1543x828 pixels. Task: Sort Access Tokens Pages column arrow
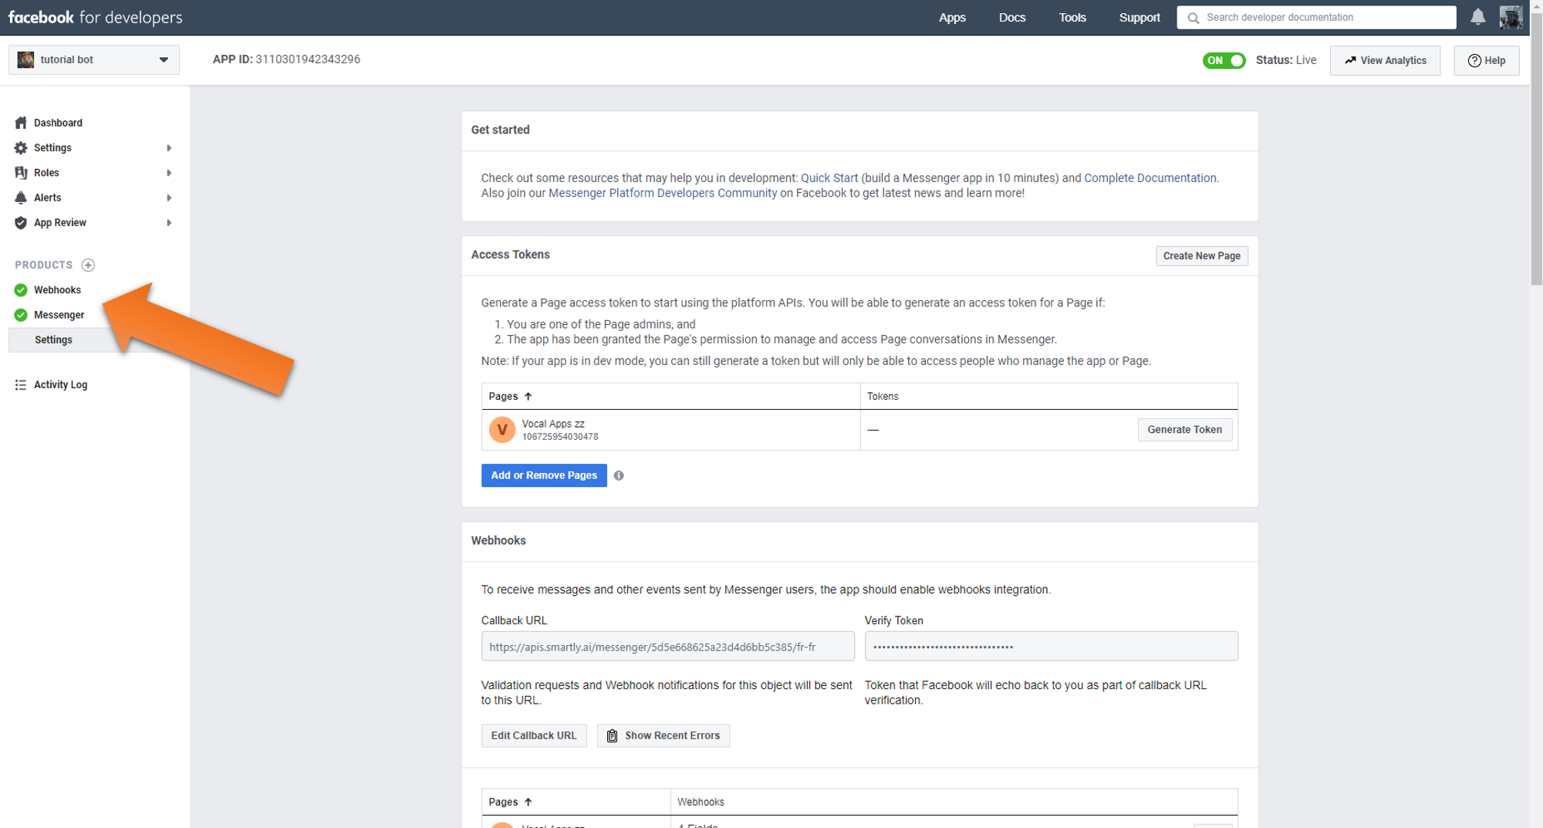click(528, 397)
